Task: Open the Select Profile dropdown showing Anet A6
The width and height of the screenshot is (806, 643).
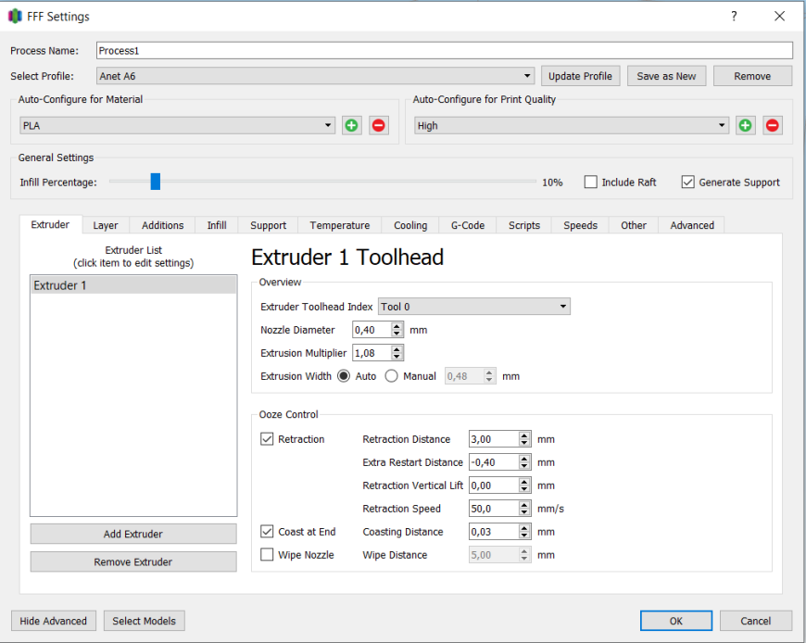Action: coord(316,76)
